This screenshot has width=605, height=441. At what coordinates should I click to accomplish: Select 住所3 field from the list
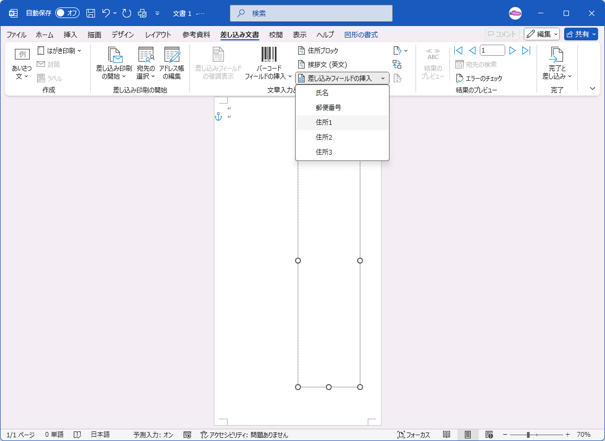342,152
